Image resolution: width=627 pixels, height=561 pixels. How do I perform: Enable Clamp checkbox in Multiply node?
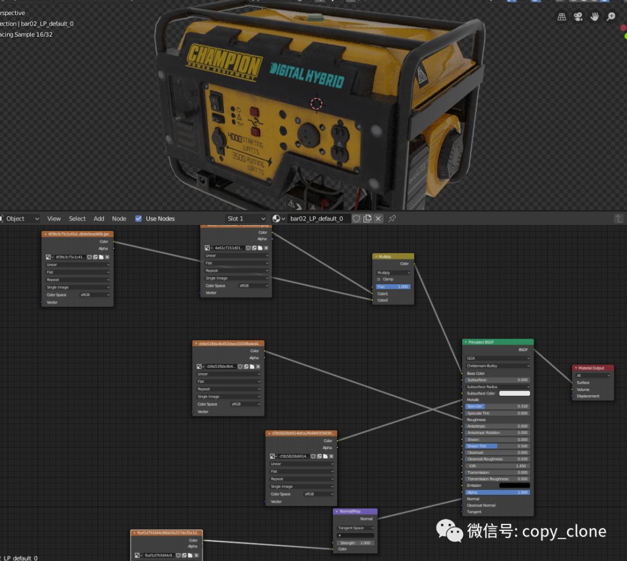click(379, 279)
